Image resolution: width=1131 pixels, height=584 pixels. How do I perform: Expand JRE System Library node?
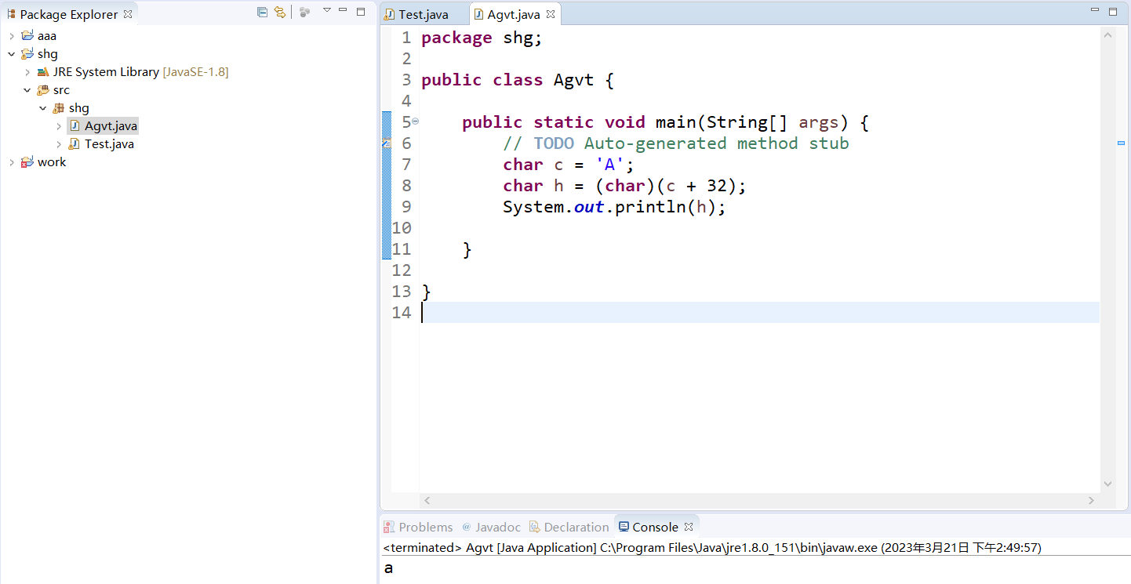point(27,72)
